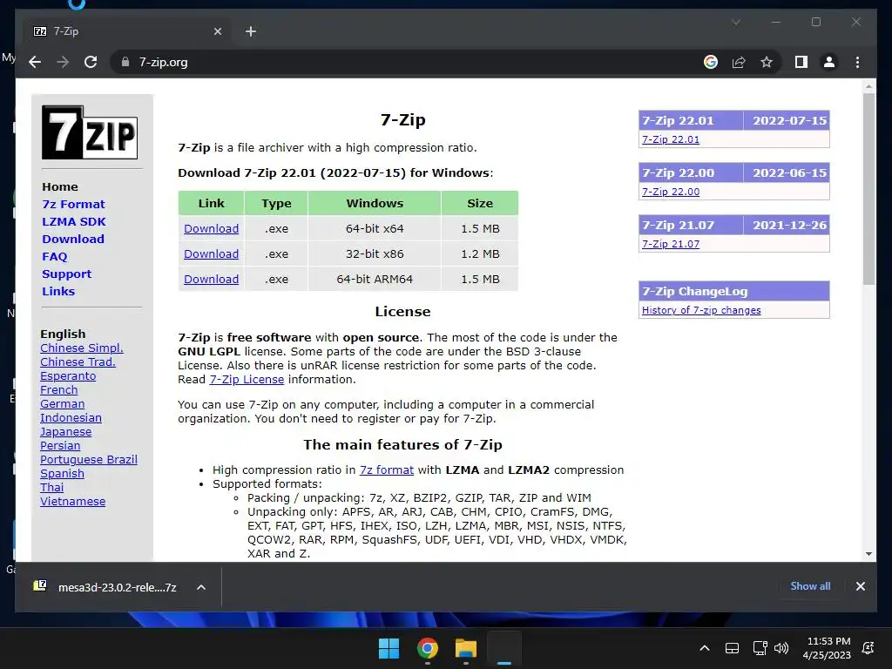Open File Explorer from the taskbar

click(x=465, y=648)
